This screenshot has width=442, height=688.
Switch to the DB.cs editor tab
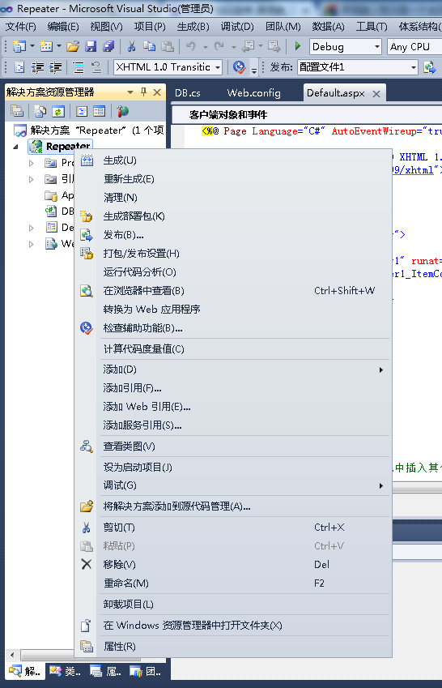pos(188,93)
